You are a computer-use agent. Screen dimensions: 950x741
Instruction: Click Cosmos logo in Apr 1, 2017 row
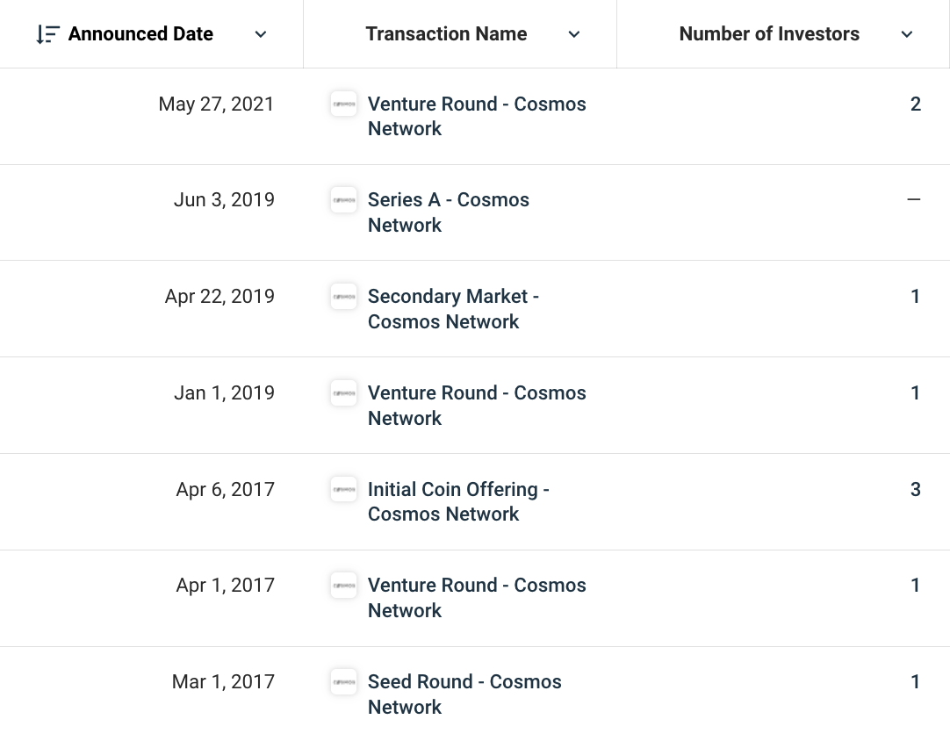[x=343, y=586]
